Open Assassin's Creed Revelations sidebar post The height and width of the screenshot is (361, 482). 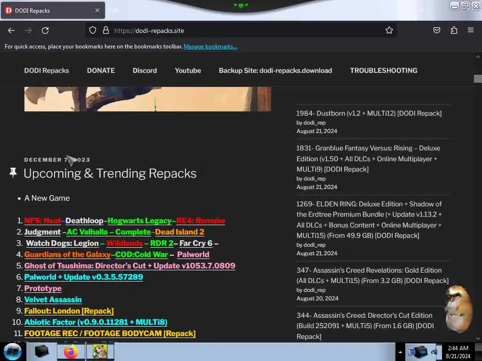pyautogui.click(x=373, y=275)
